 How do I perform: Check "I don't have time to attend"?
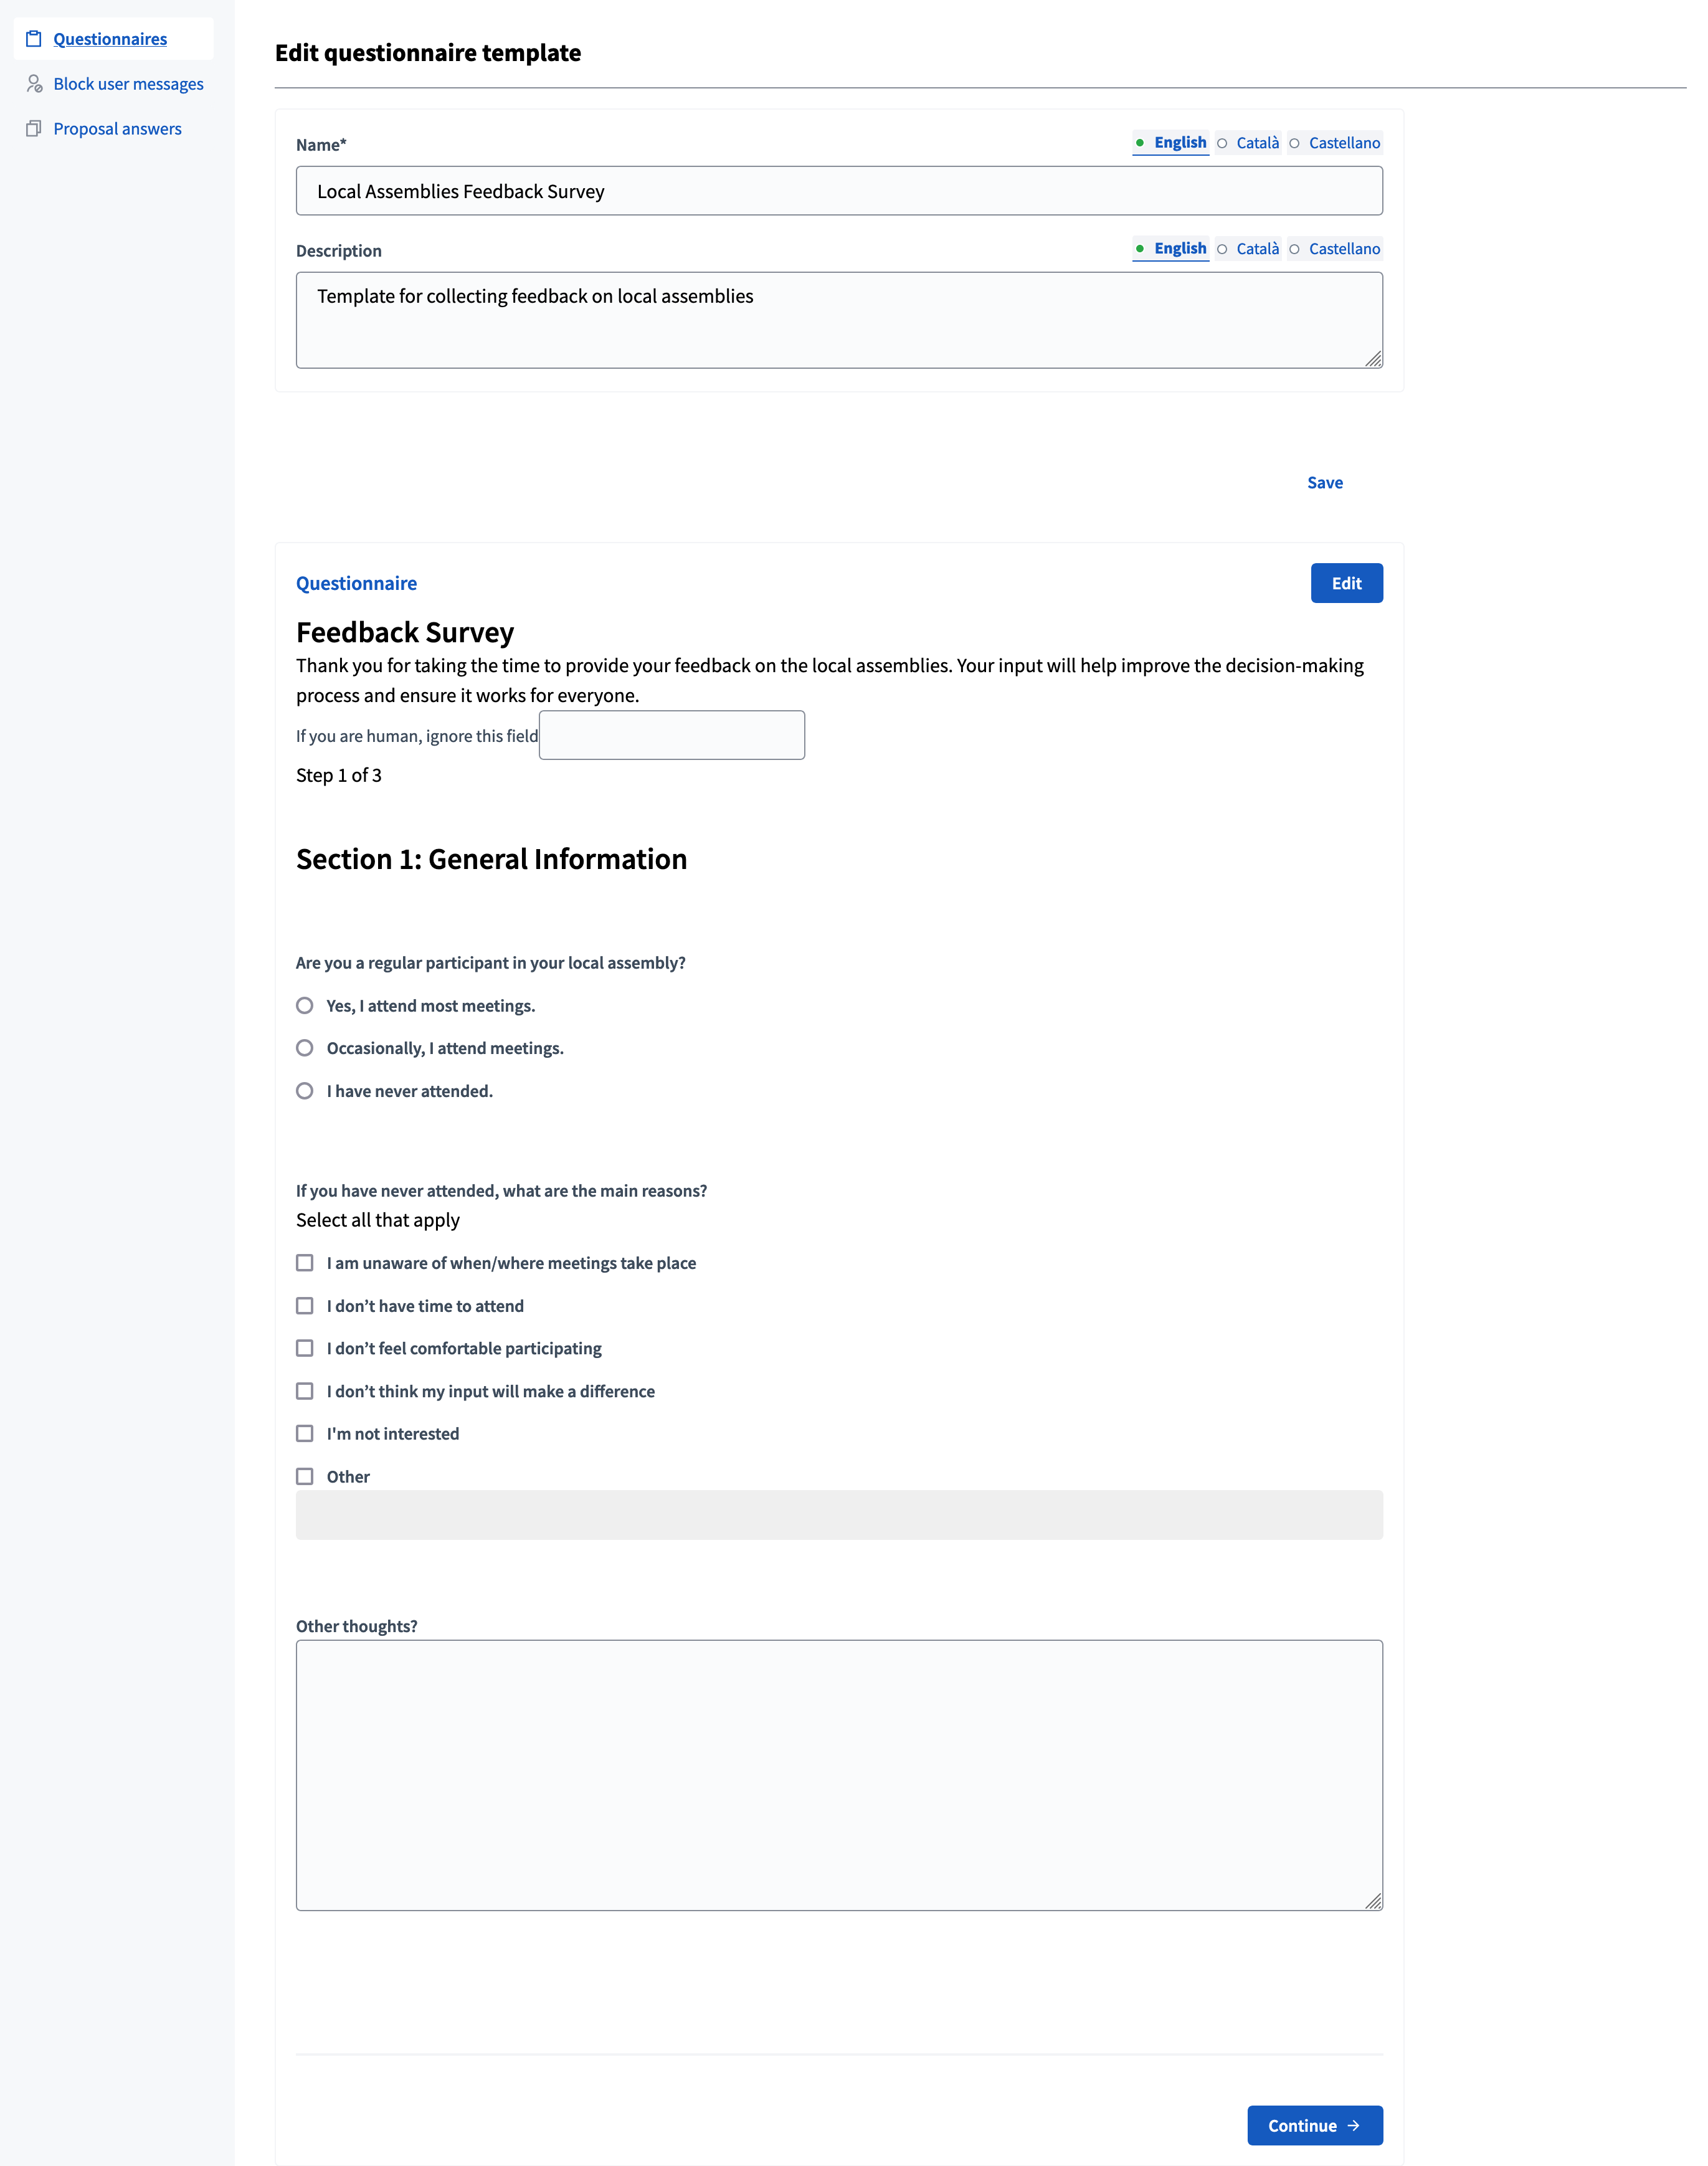(x=305, y=1305)
